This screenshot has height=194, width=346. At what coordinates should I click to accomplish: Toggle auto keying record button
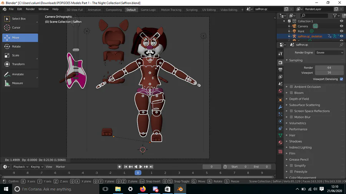tap(120, 167)
